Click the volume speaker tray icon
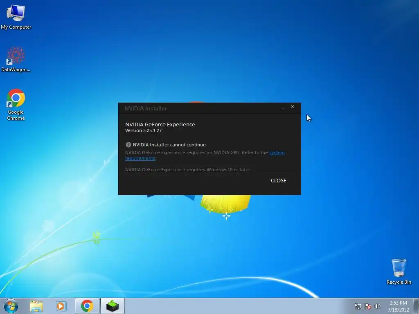The width and height of the screenshot is (419, 314). pos(378,306)
